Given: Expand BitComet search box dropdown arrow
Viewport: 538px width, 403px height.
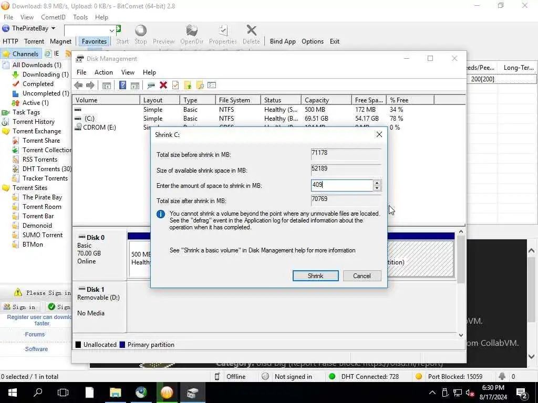Looking at the screenshot, I should (111, 31).
